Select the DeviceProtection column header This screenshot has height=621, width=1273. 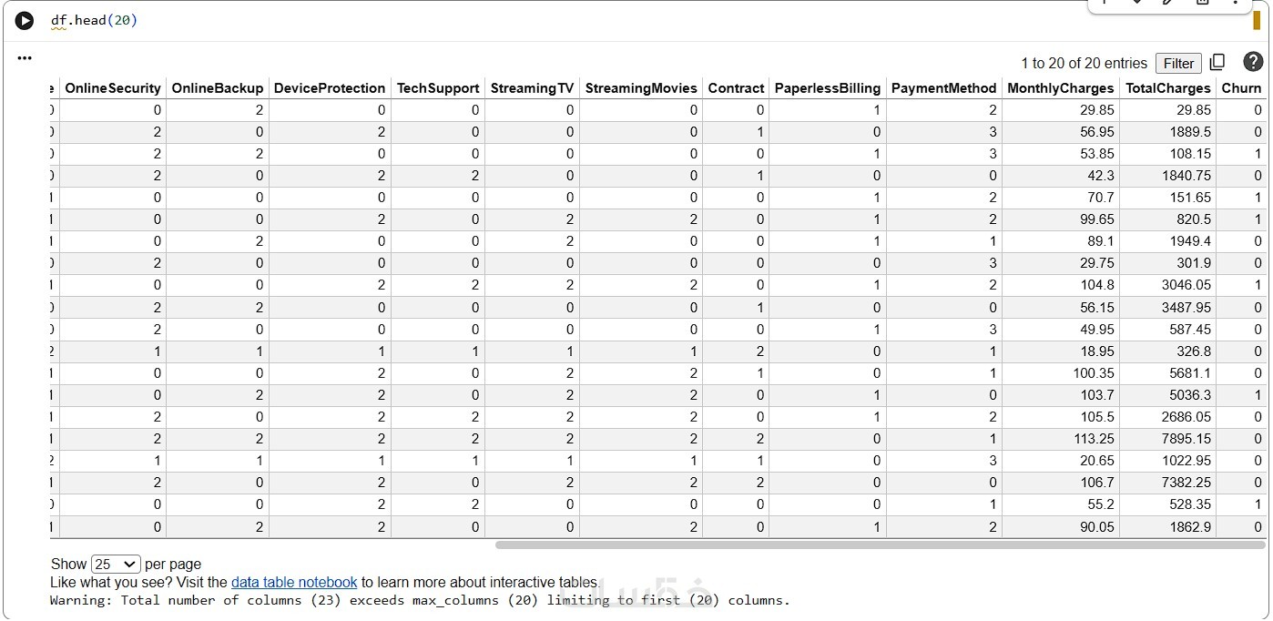(330, 88)
